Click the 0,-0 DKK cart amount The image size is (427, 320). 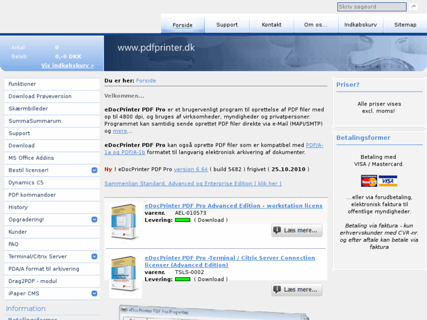[x=68, y=56]
